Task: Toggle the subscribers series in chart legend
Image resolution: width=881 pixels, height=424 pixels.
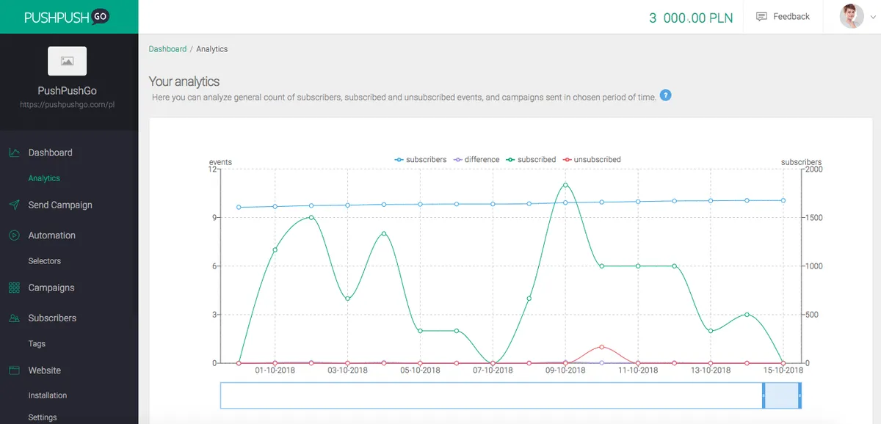Action: coord(421,159)
